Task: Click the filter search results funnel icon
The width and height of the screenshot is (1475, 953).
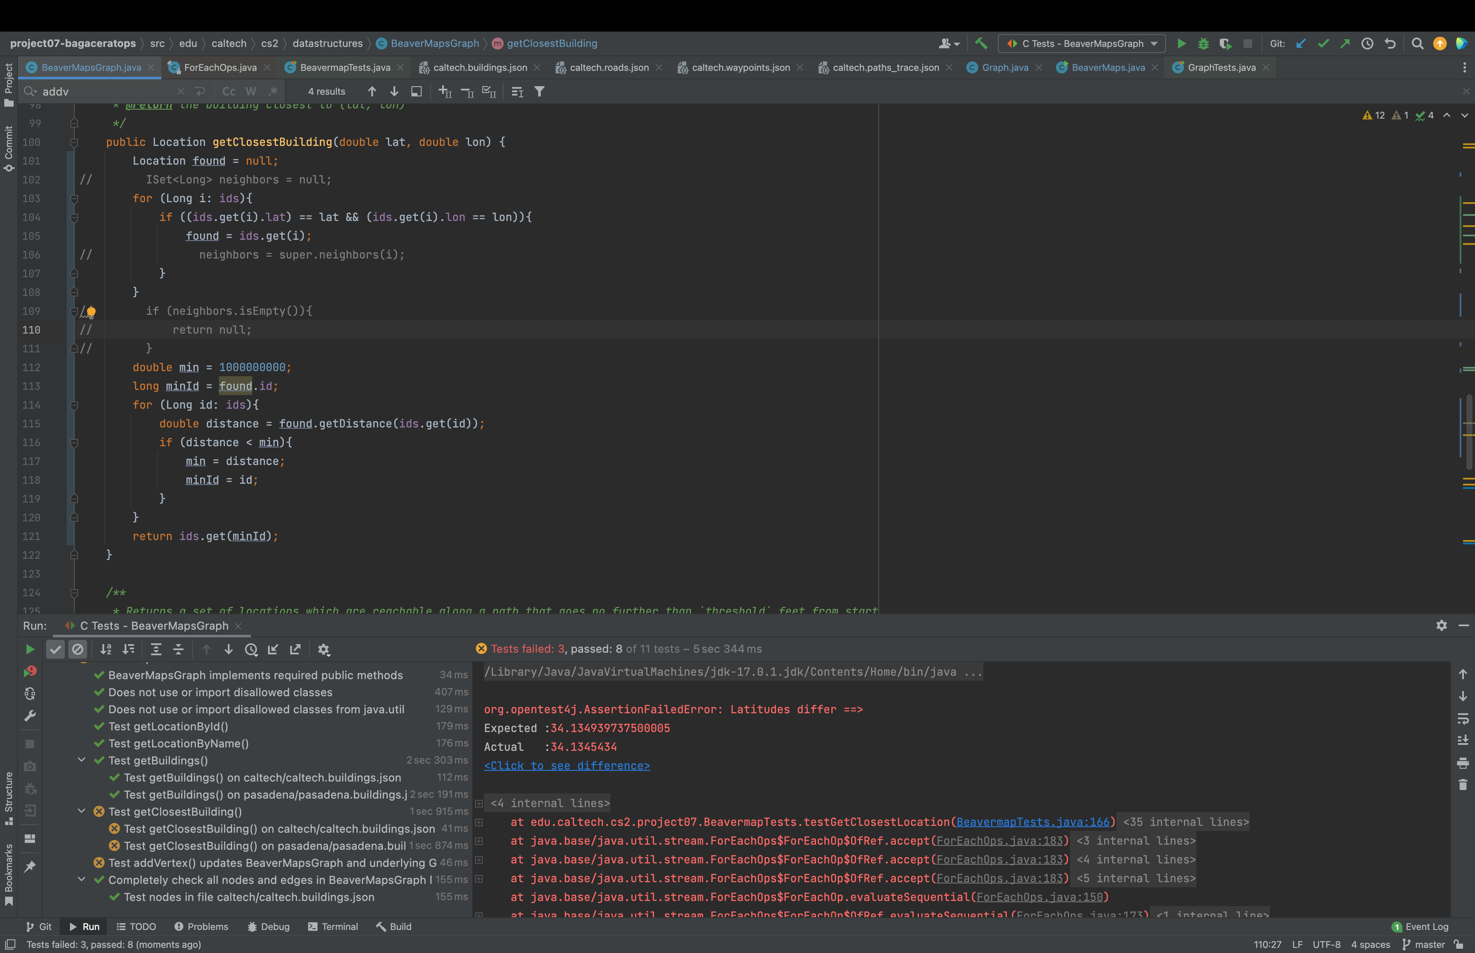Action: coord(540,92)
